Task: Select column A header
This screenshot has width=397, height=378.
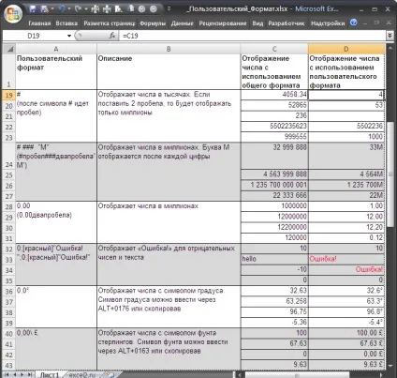Action: coord(56,49)
